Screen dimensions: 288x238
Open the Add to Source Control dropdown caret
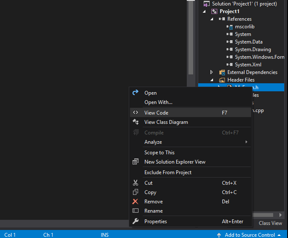(279, 235)
